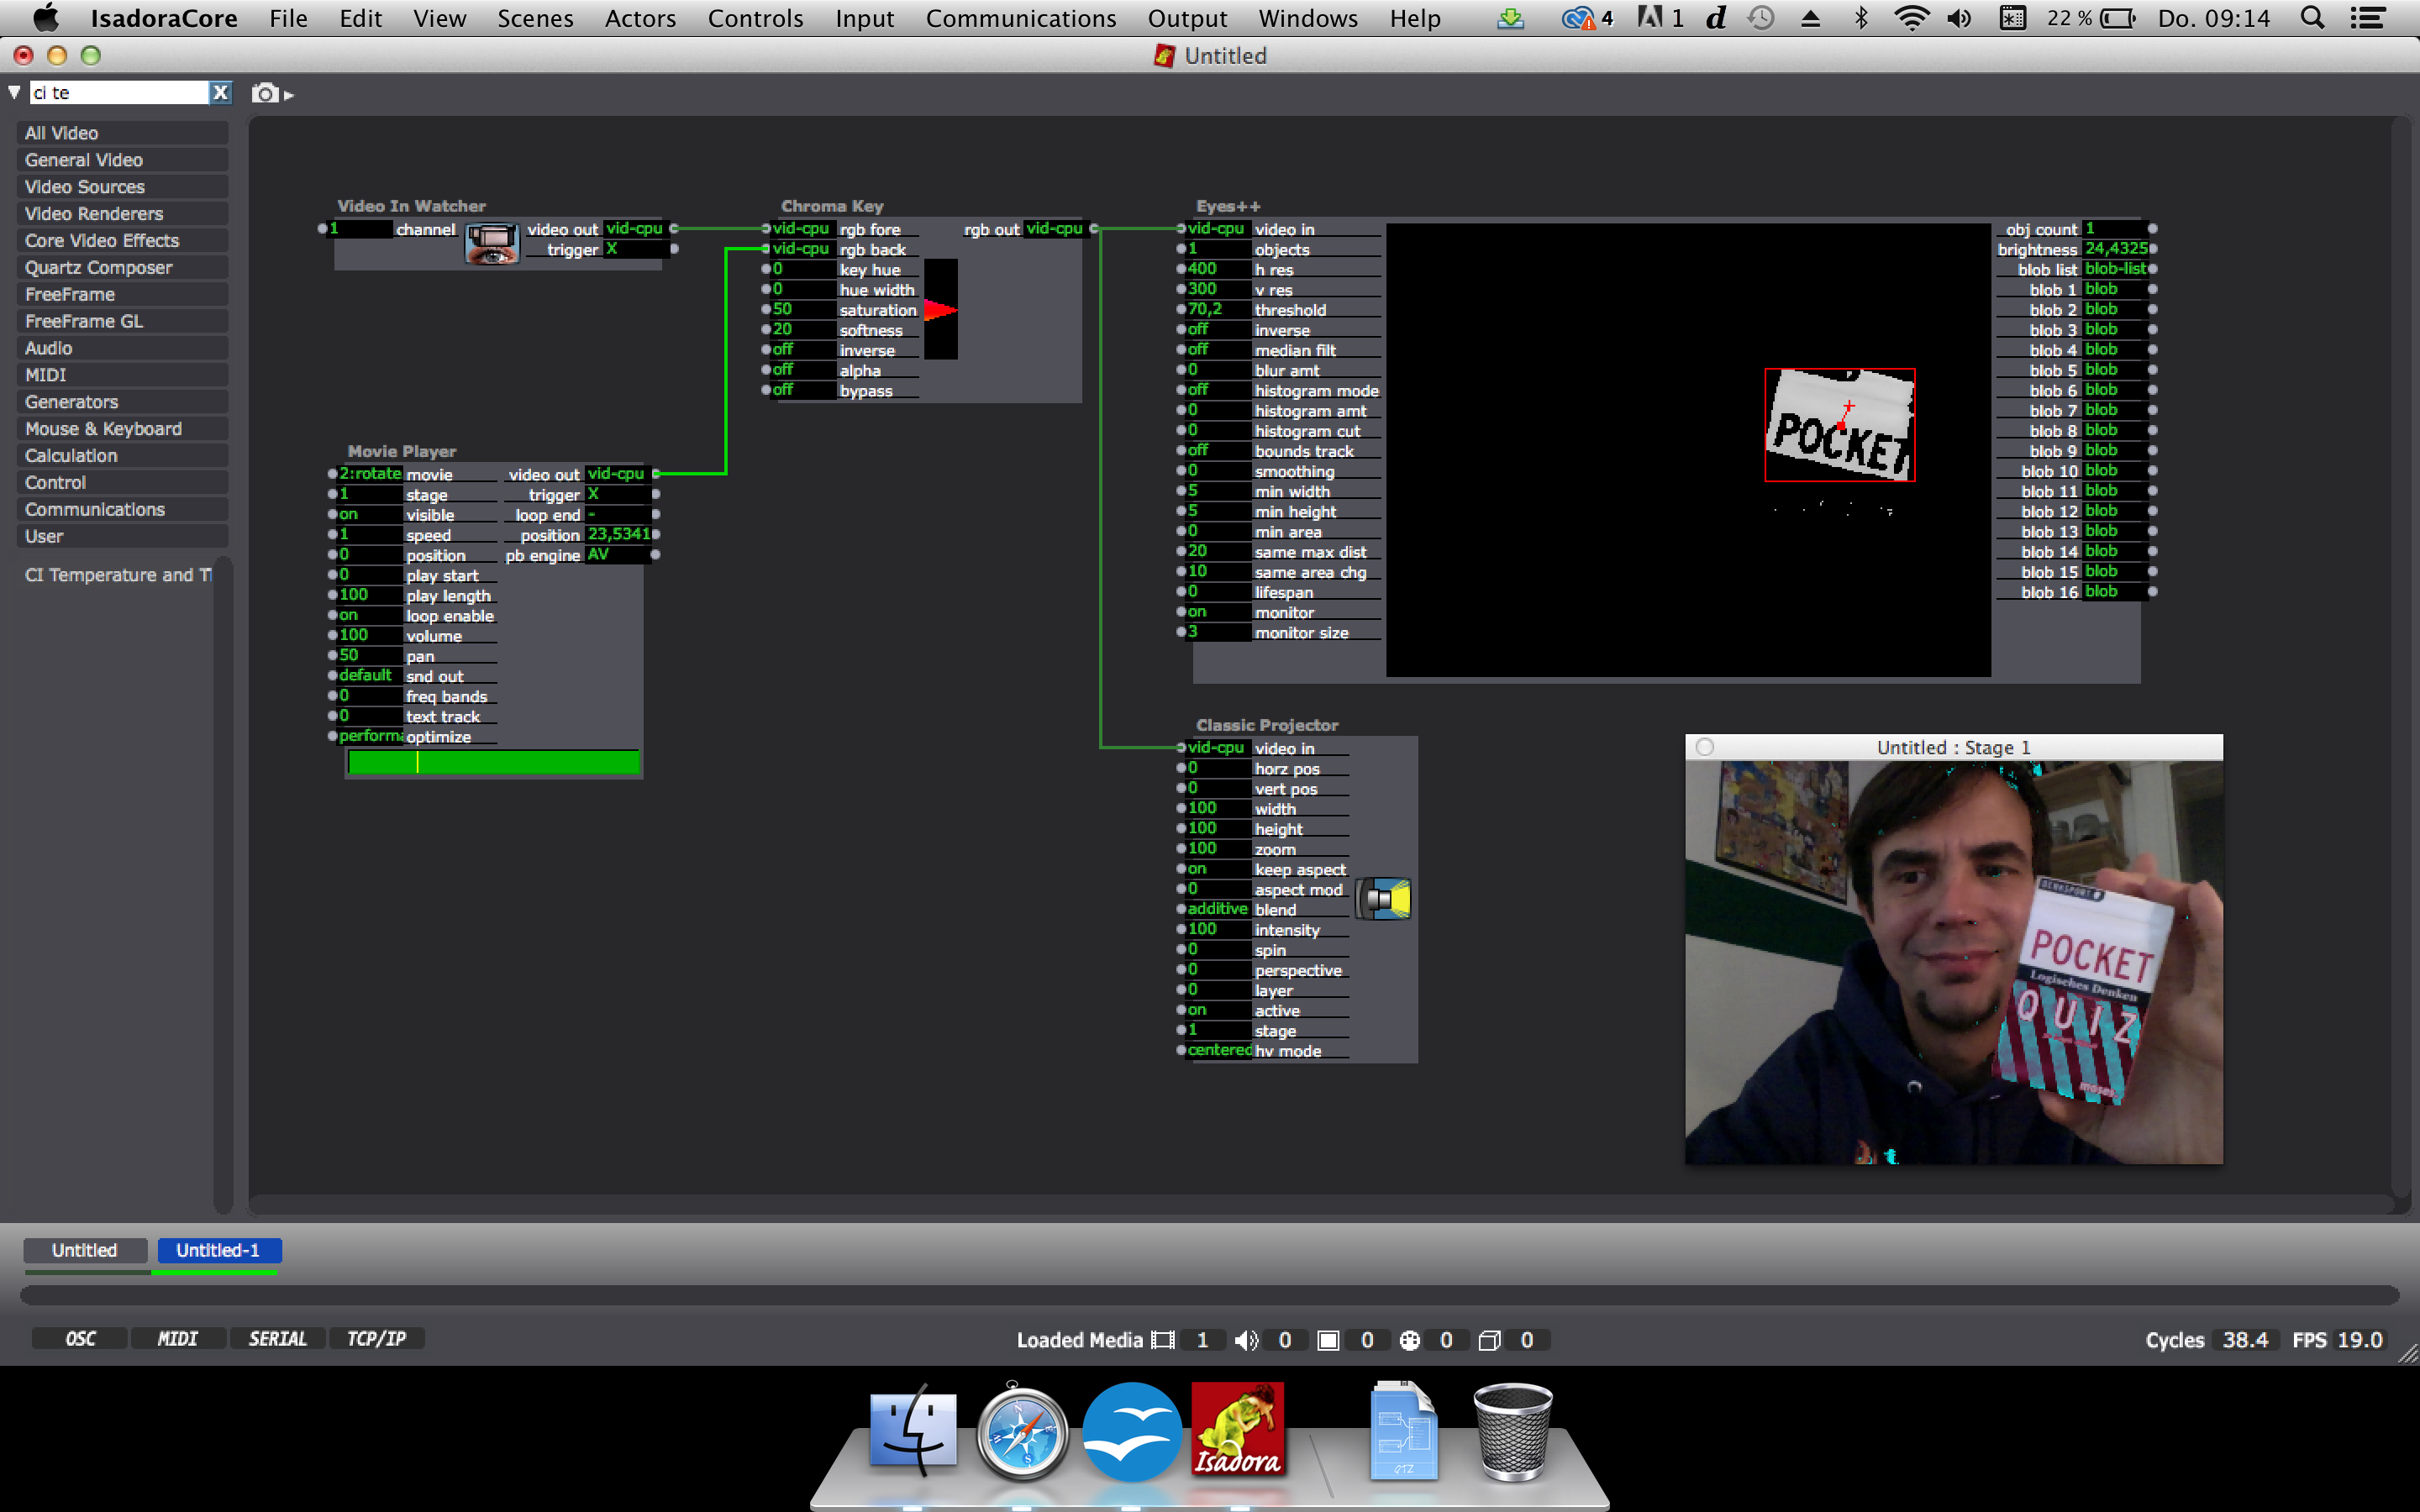Click the Video In Watcher actor icon
The height and width of the screenshot is (1512, 2420).
point(490,239)
